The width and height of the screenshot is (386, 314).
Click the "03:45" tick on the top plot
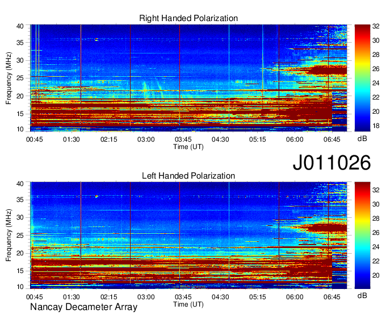coord(183,139)
